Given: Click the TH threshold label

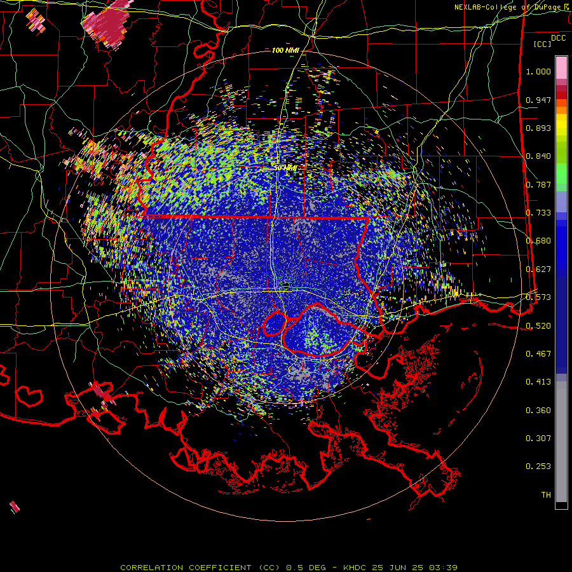Looking at the screenshot, I should (x=546, y=495).
